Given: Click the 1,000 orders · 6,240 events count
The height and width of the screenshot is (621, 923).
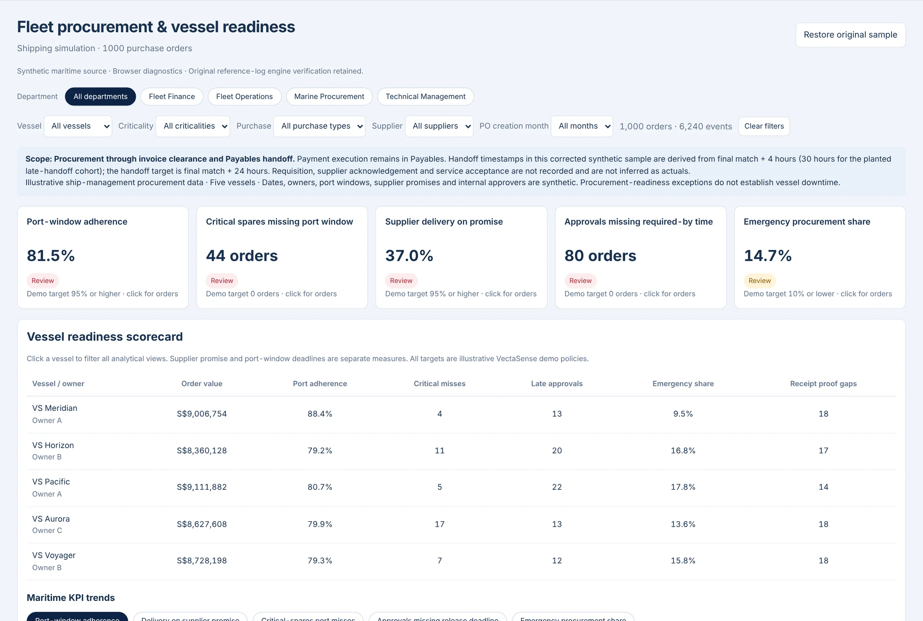Looking at the screenshot, I should click(x=675, y=126).
